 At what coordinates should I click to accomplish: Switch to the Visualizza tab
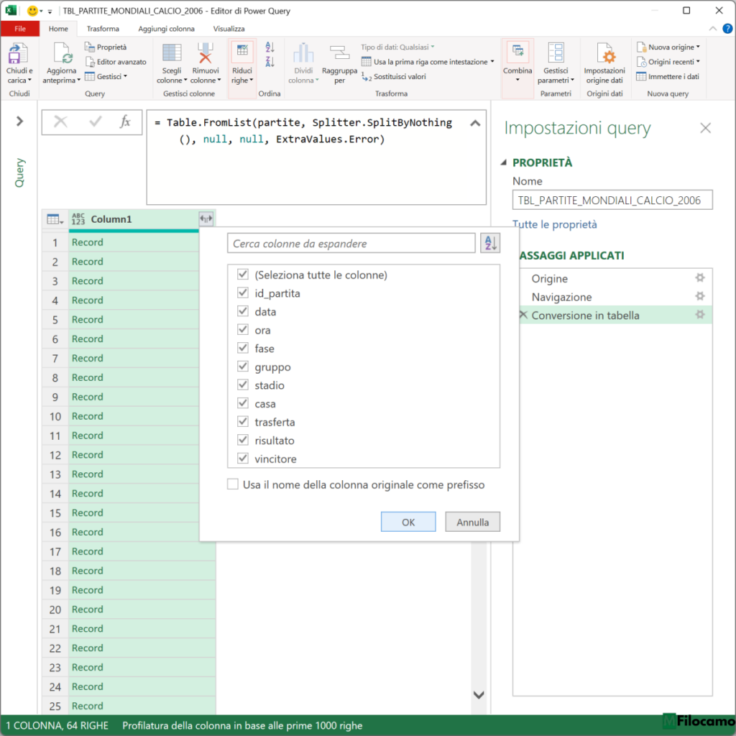click(x=229, y=29)
